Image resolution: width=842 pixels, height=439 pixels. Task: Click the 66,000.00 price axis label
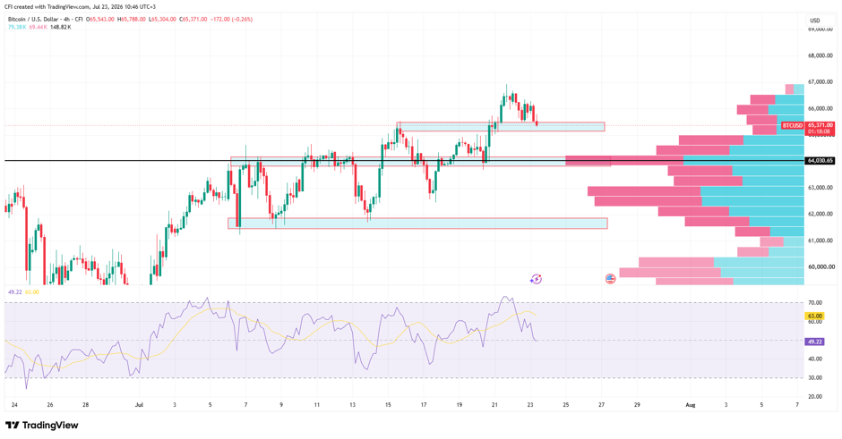[x=821, y=108]
